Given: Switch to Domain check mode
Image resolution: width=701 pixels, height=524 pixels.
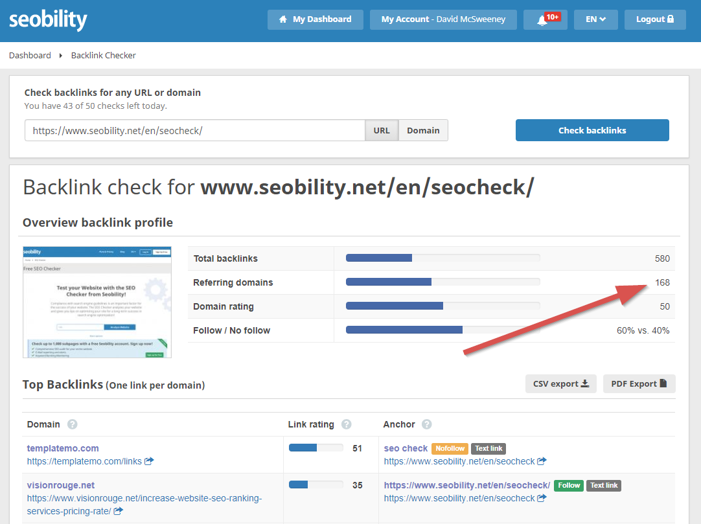Looking at the screenshot, I should click(x=423, y=130).
